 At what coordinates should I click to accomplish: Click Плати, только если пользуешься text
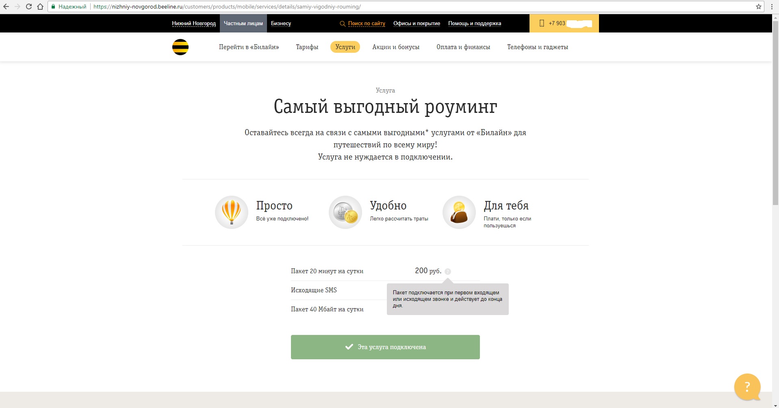[507, 222]
